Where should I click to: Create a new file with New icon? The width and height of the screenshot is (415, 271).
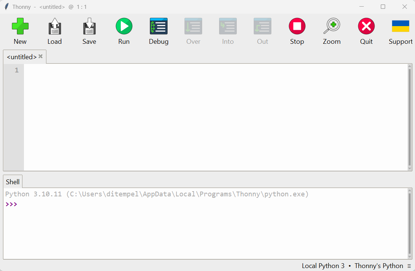tap(20, 27)
